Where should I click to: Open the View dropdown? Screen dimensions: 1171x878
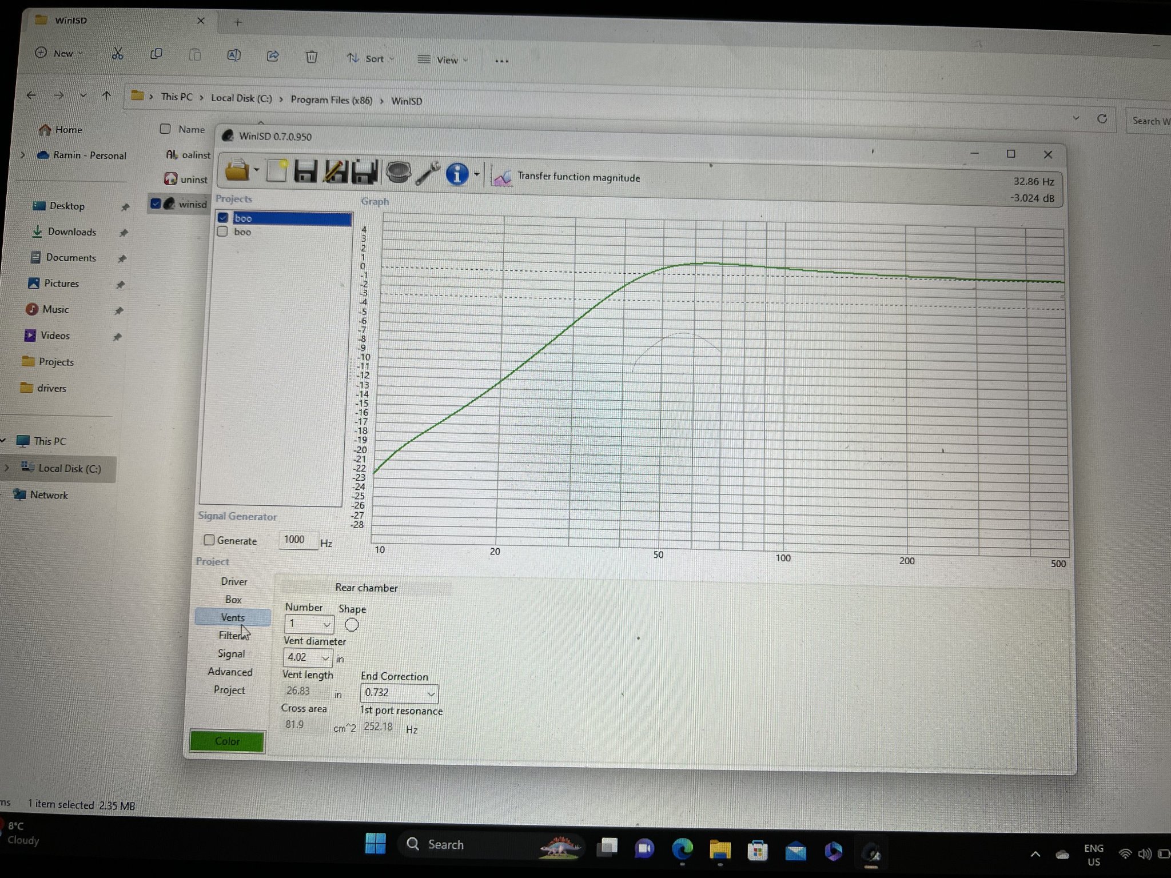(x=443, y=59)
